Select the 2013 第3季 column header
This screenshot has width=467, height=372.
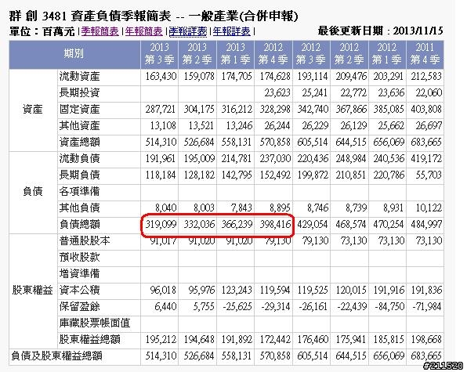pyautogui.click(x=160, y=54)
